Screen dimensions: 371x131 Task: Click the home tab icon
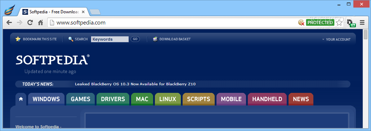click(21, 99)
